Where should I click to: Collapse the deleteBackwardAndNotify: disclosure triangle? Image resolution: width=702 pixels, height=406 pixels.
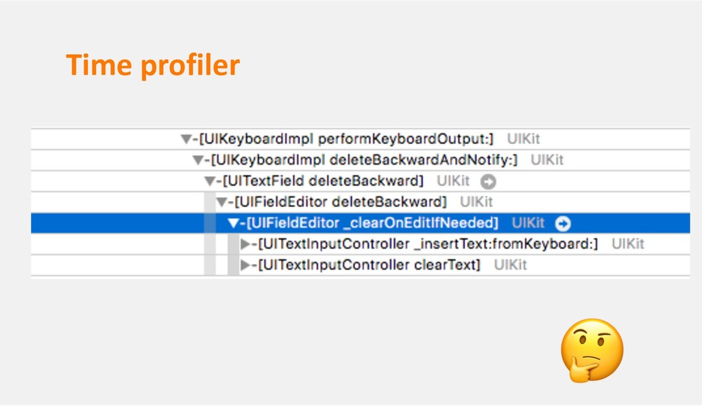(x=198, y=160)
